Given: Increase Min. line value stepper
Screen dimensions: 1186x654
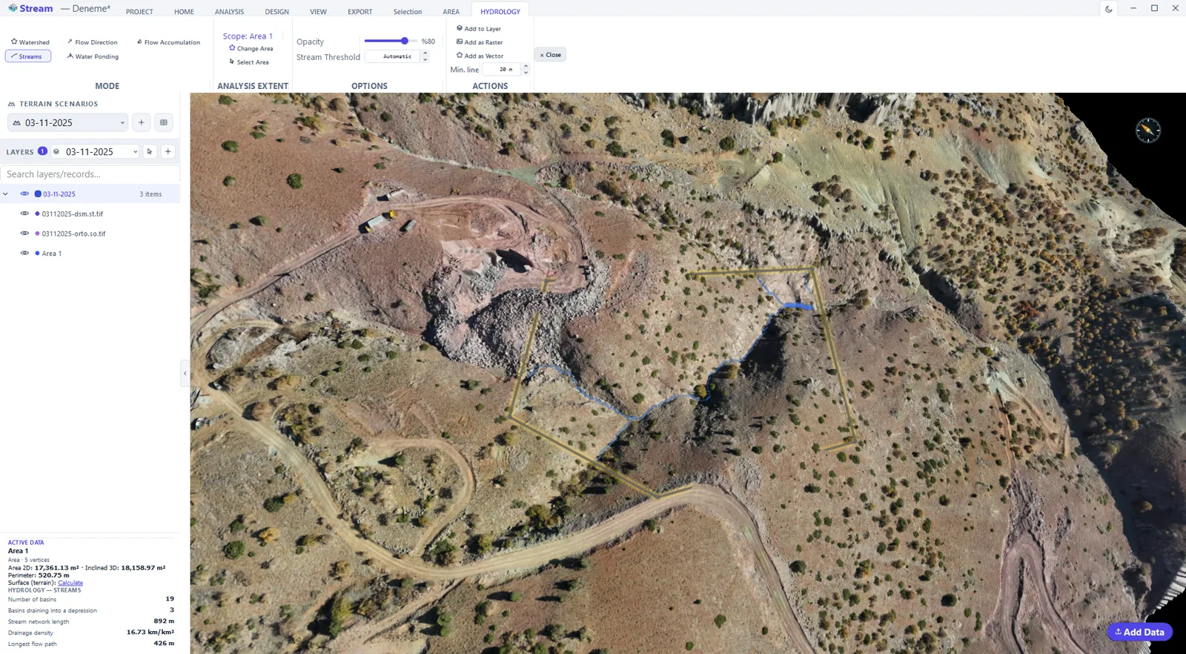Looking at the screenshot, I should pos(526,67).
